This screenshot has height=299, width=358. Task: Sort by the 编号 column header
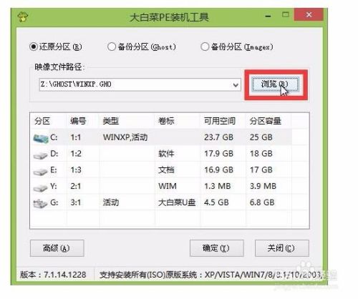click(78, 121)
